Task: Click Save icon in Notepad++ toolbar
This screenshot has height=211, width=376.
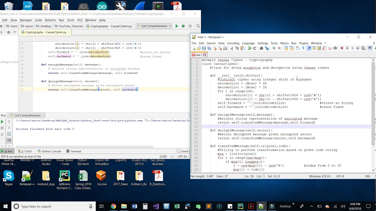Action: pyautogui.click(x=204, y=48)
